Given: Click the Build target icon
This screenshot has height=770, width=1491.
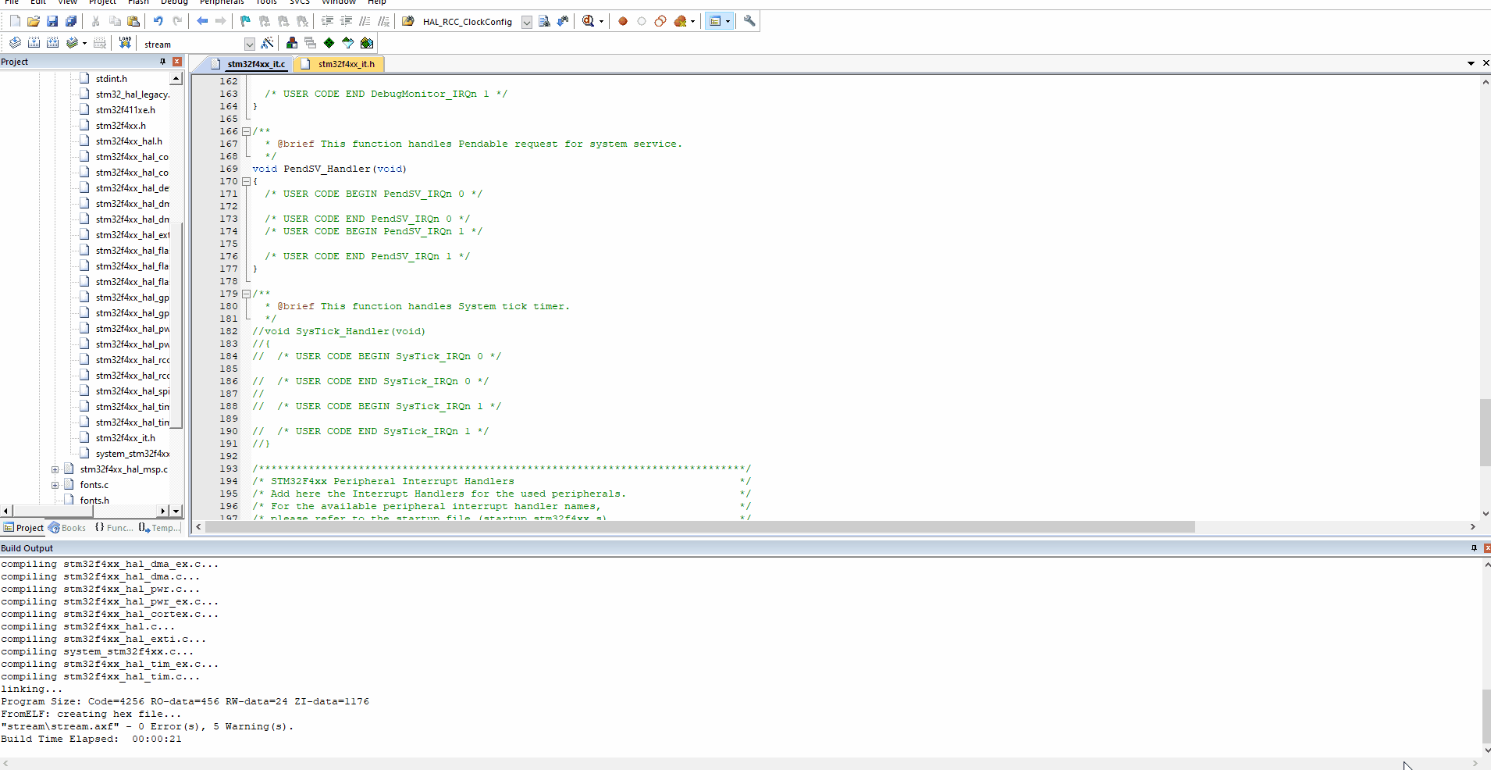Looking at the screenshot, I should coord(34,43).
